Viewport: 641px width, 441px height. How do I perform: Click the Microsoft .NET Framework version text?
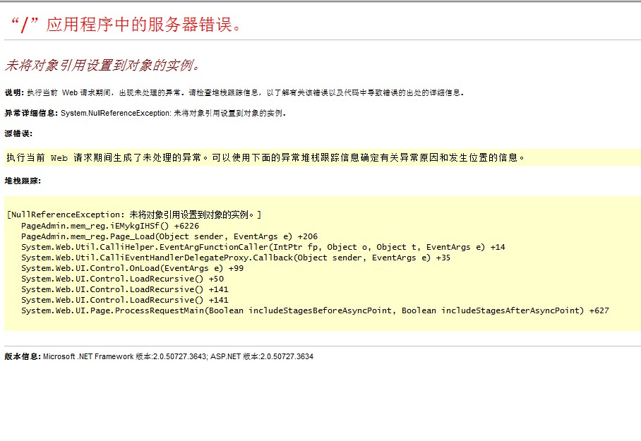(124, 357)
